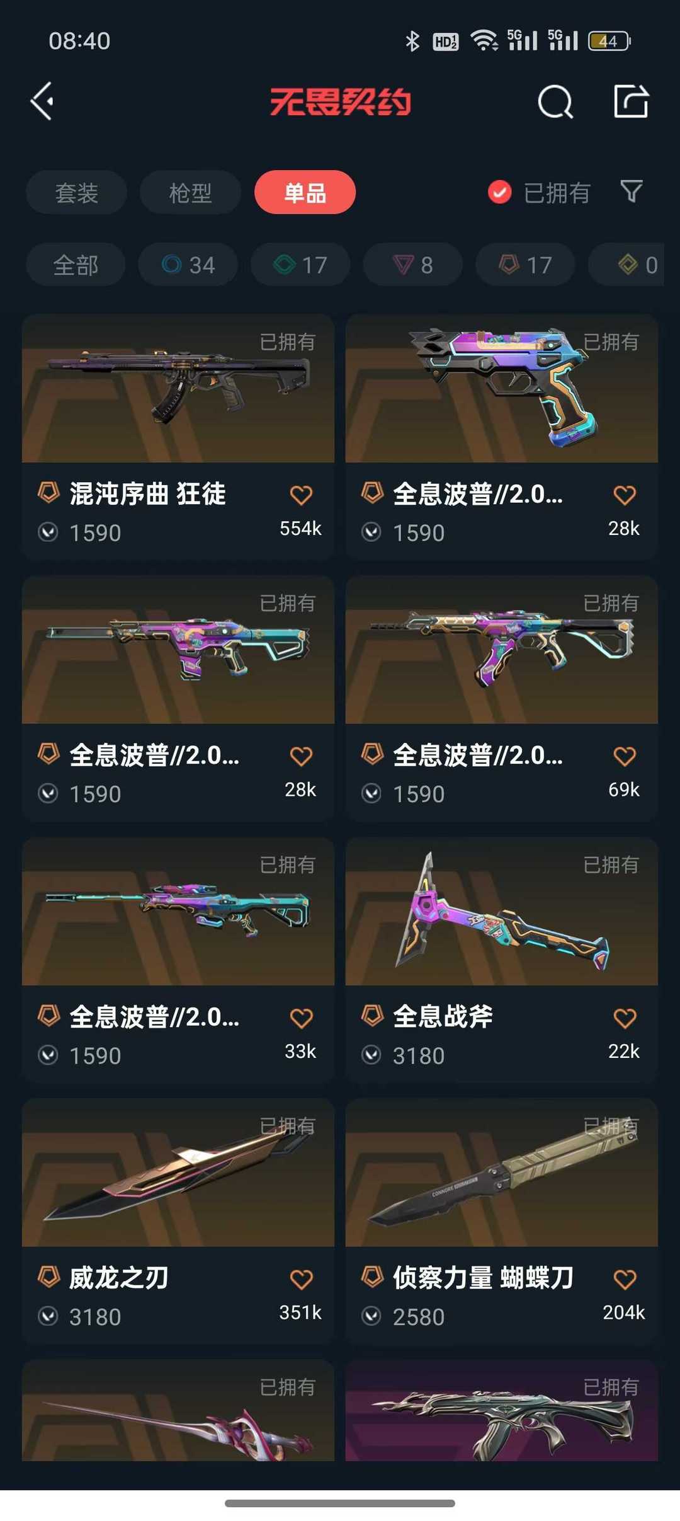680x1521 pixels.
Task: Tap the back arrow icon
Action: (x=42, y=101)
